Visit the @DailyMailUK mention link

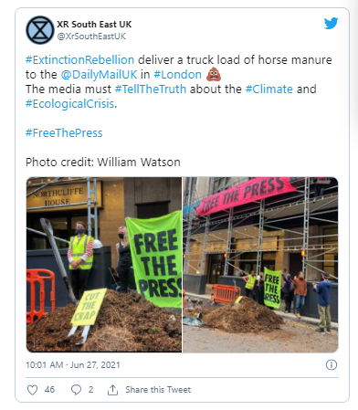point(99,74)
